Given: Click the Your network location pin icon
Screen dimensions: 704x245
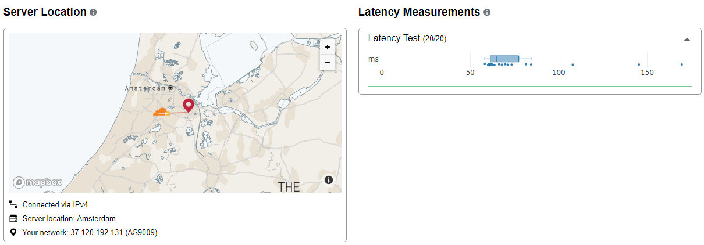Looking at the screenshot, I should pyautogui.click(x=13, y=232).
